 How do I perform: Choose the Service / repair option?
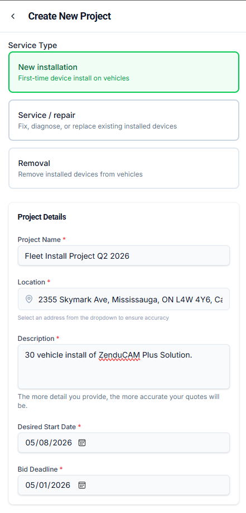[x=123, y=120]
